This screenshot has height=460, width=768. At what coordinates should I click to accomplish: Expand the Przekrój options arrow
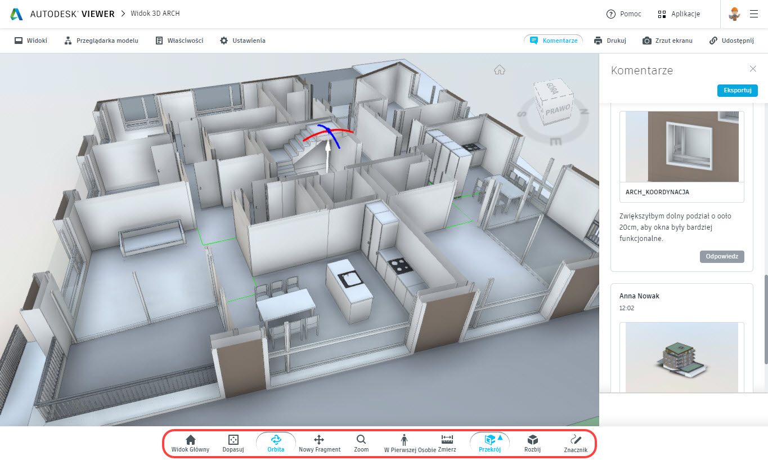[x=500, y=437]
